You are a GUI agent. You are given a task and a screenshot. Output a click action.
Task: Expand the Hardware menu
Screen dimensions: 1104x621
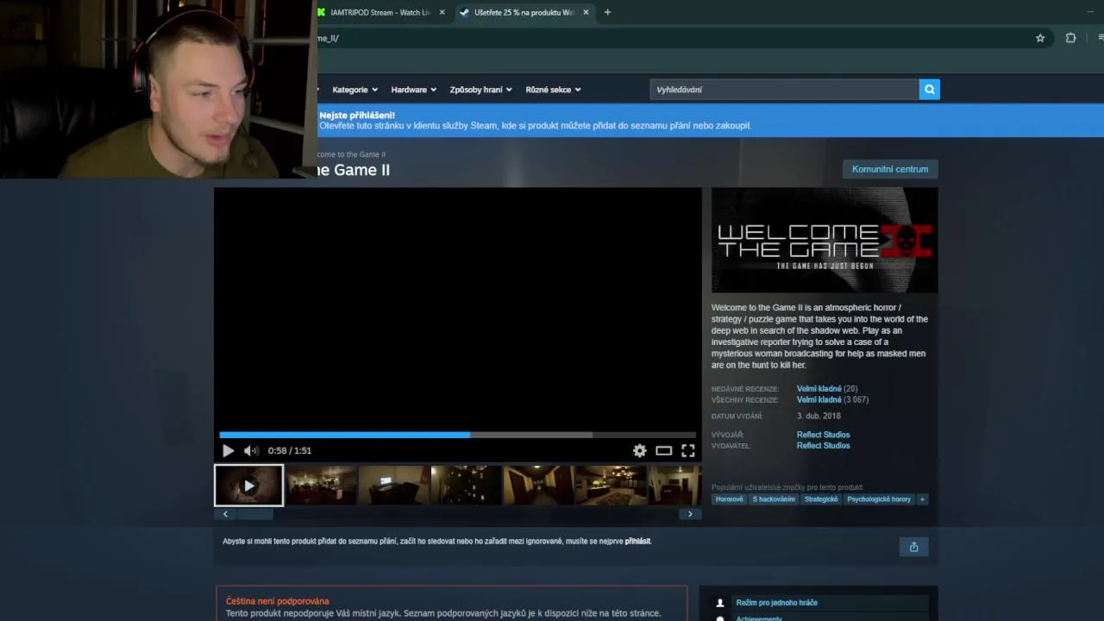coord(413,90)
